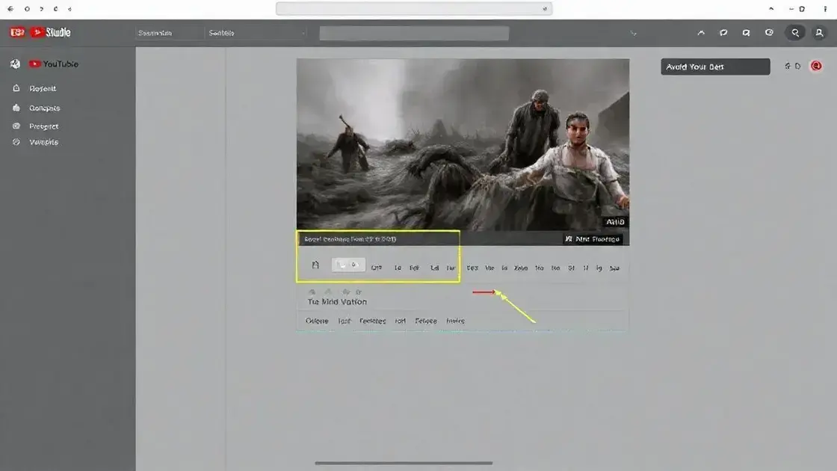
Task: Switch to the Feigee tab
Action: 426,321
